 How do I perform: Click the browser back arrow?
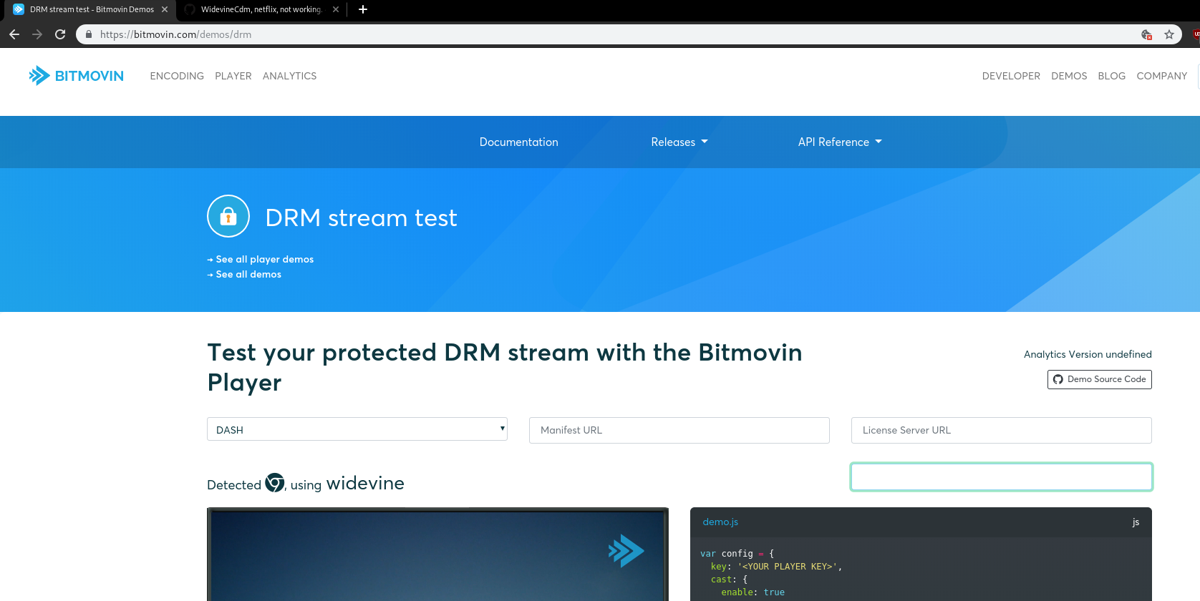pyautogui.click(x=14, y=34)
